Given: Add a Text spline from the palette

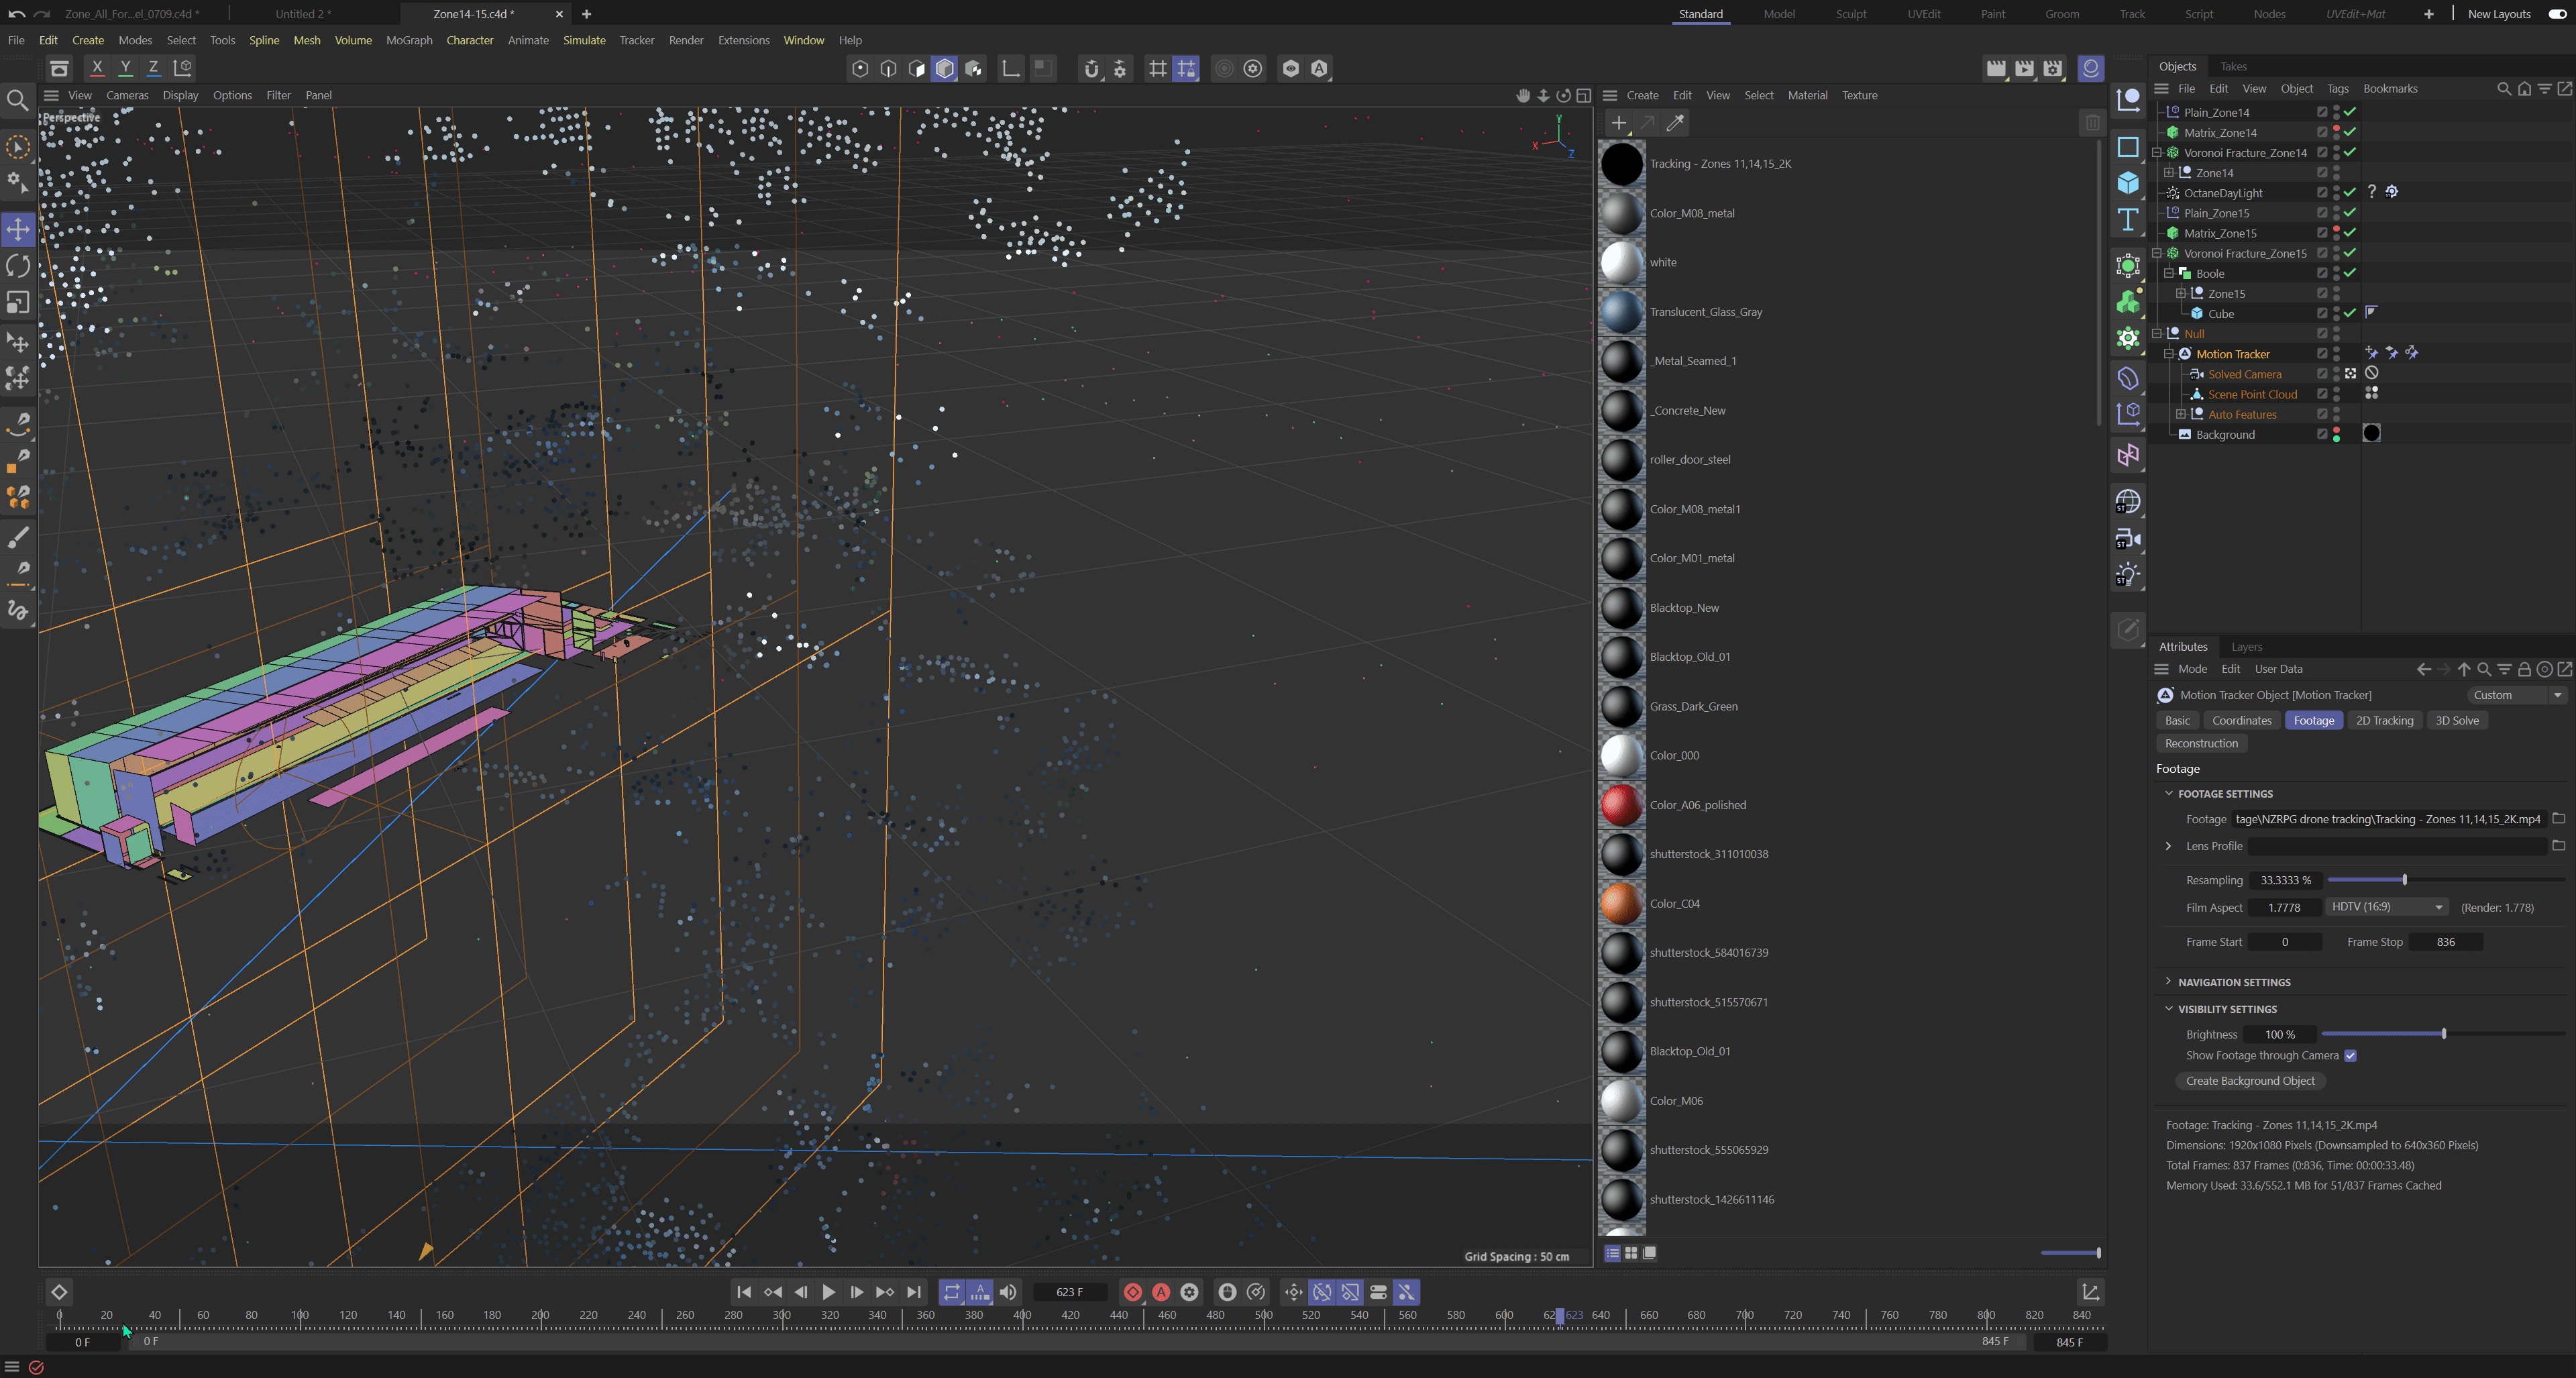Looking at the screenshot, I should click(x=2128, y=219).
